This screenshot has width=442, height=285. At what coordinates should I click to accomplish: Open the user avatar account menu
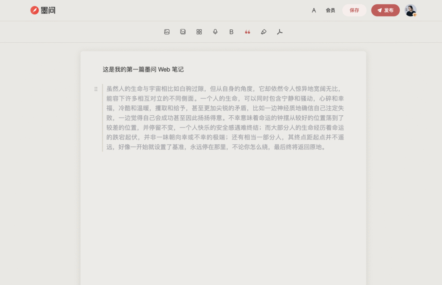[410, 10]
